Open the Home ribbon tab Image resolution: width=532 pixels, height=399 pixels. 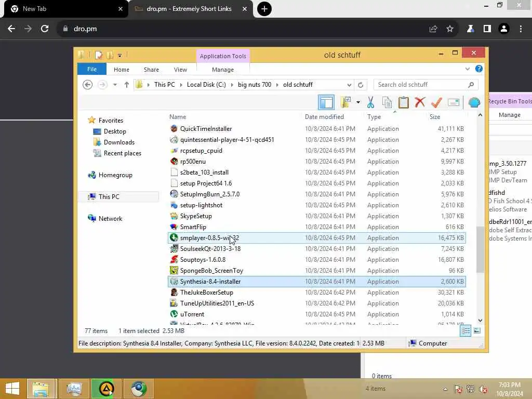tap(122, 70)
